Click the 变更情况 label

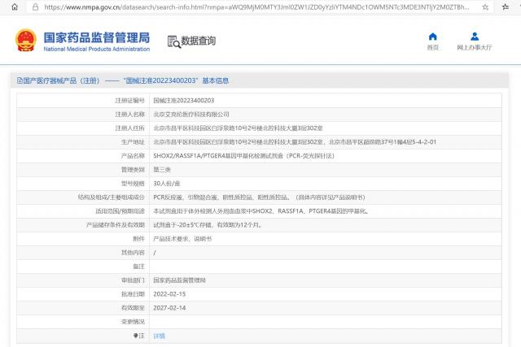coord(133,322)
